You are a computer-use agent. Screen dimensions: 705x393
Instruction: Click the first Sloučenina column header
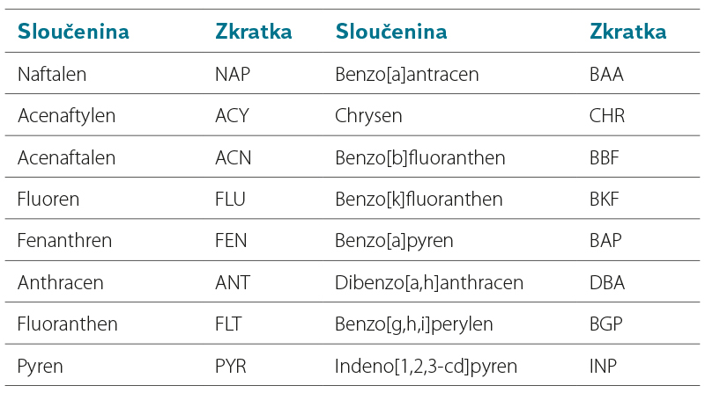(74, 32)
